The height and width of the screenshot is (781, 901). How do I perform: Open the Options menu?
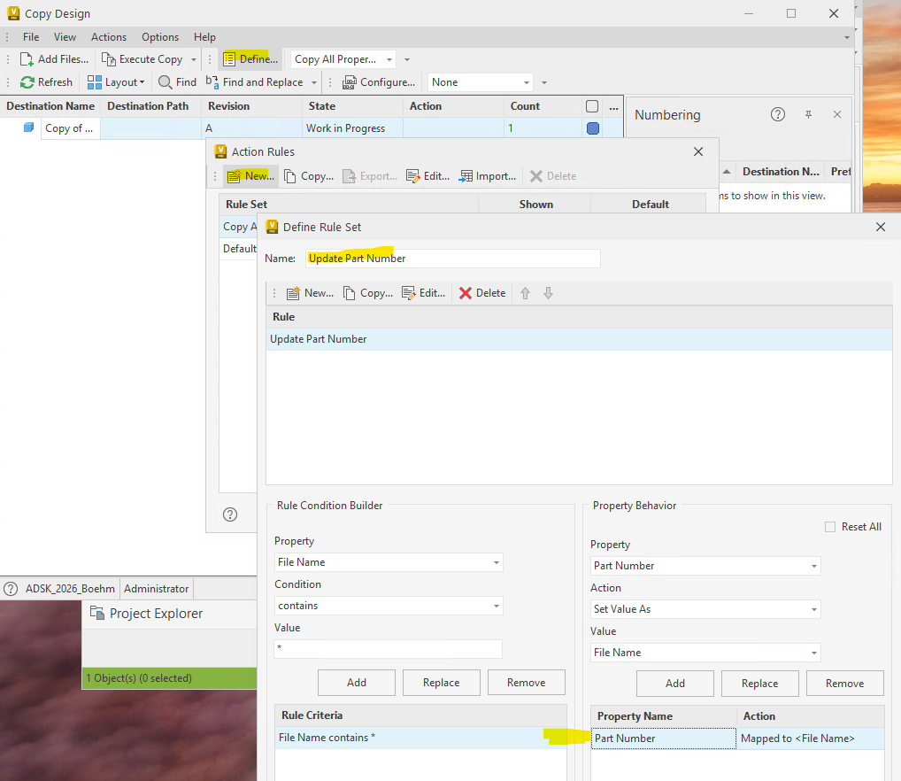click(160, 36)
